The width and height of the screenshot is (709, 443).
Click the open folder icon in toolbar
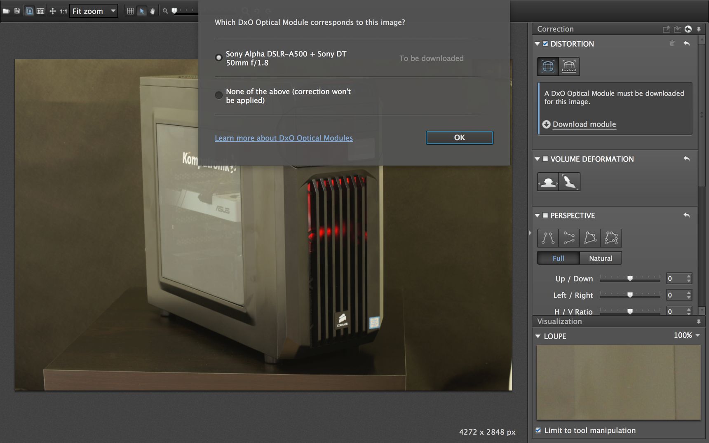[x=6, y=11]
